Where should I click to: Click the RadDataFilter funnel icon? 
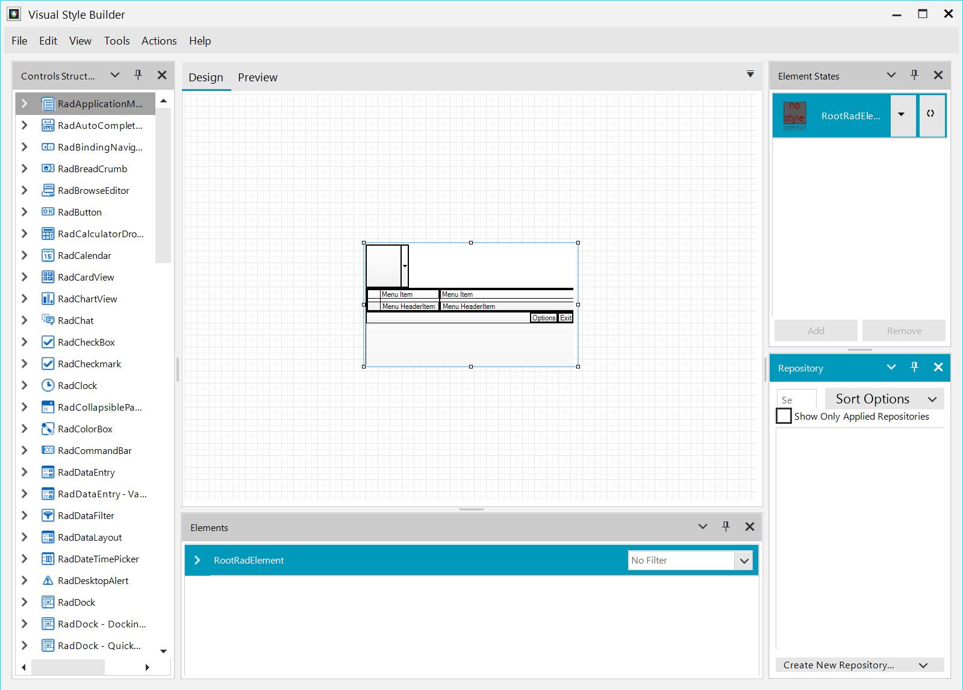pyautogui.click(x=48, y=515)
